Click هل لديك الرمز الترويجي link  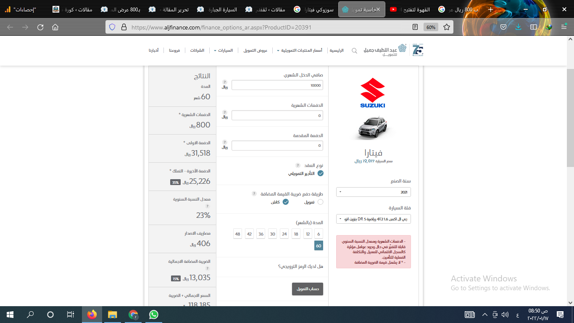tap(300, 267)
